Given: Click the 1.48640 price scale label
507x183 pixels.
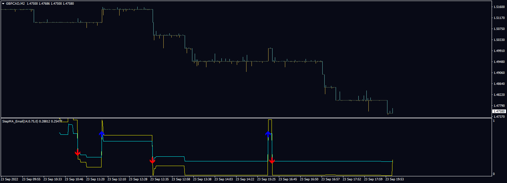Looking at the screenshot, I should pos(499,84).
